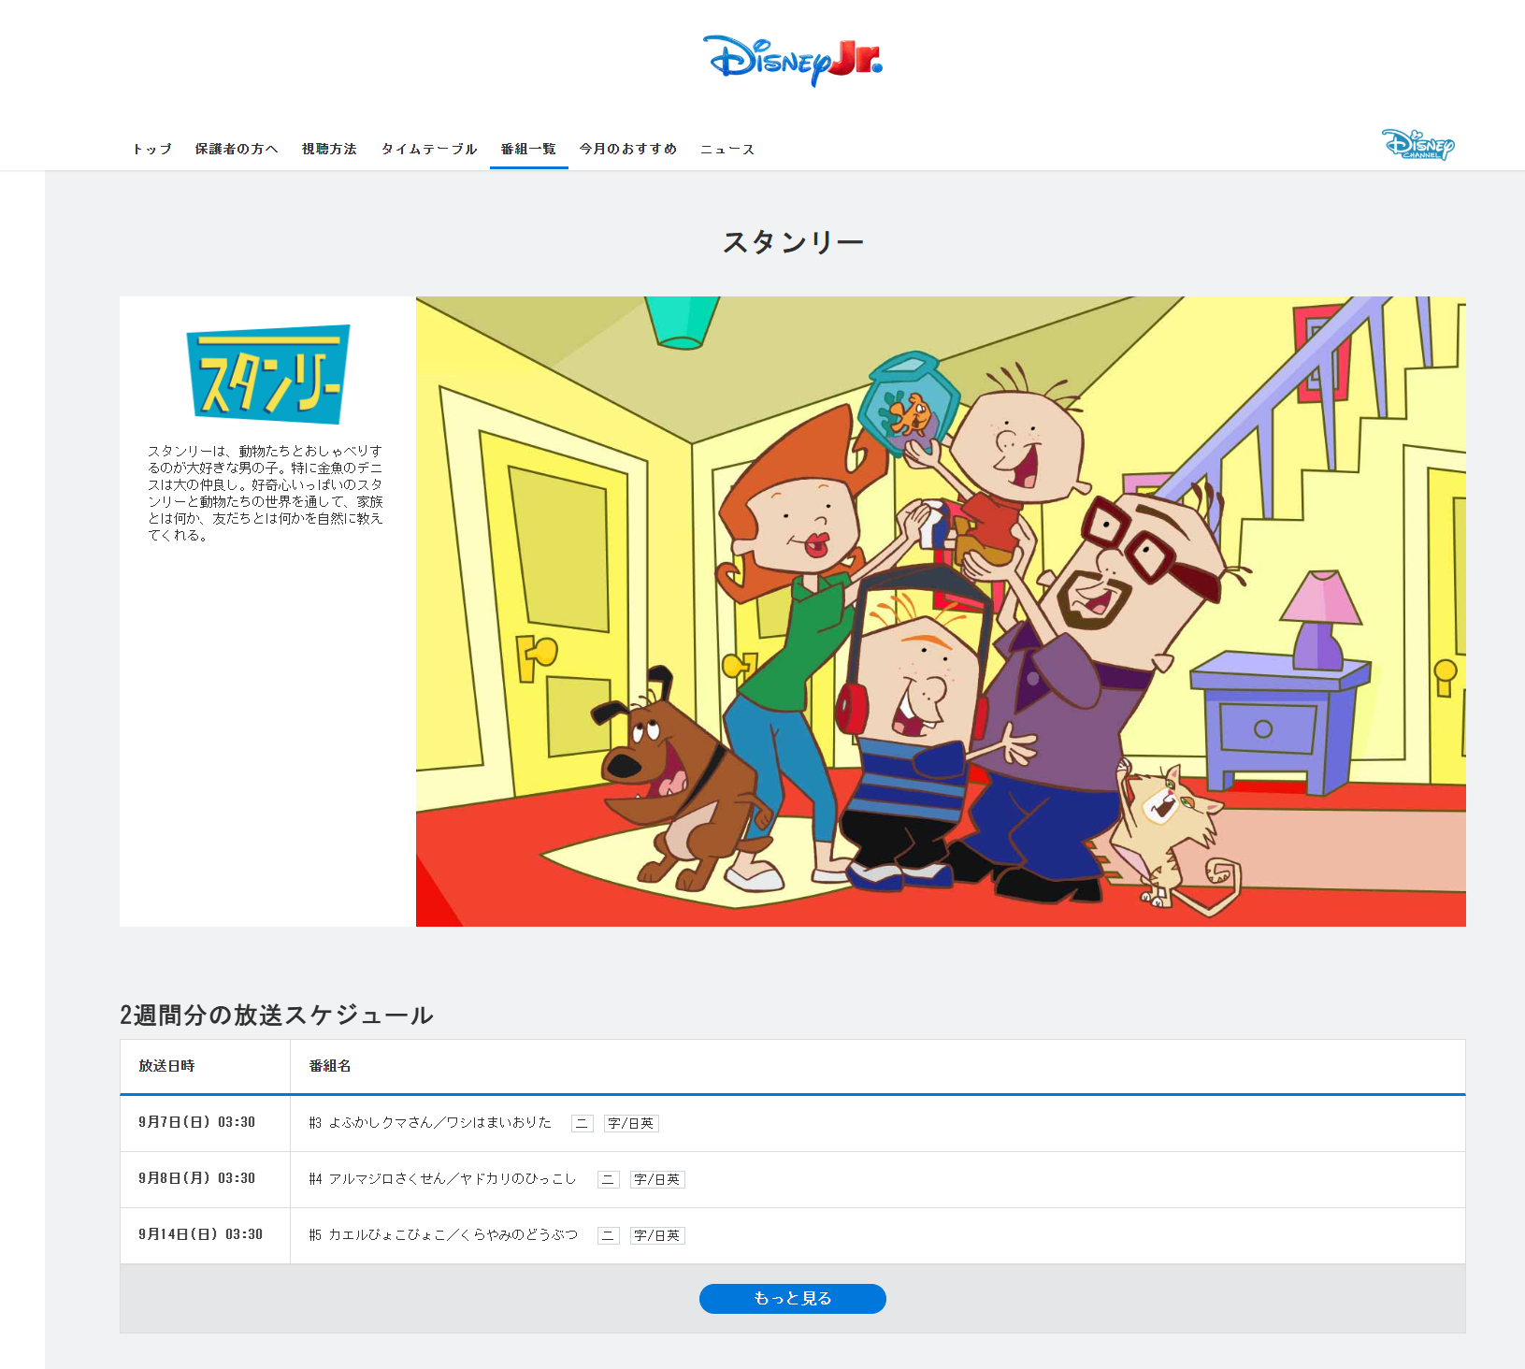The height and width of the screenshot is (1369, 1525).
Task: Click the 字/日英 badge in episode #4 row
Action: 657,1179
